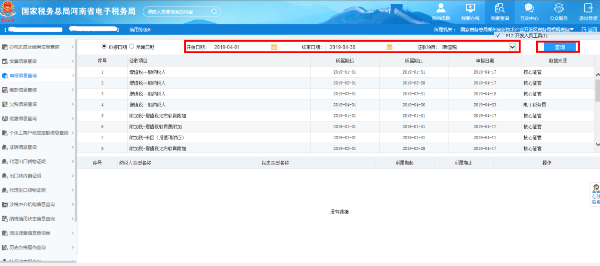This screenshot has height=266, width=600.
Task: Select the 申报日期 radio button
Action: click(x=104, y=47)
